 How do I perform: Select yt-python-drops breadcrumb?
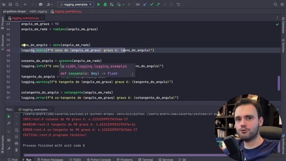click(14, 11)
